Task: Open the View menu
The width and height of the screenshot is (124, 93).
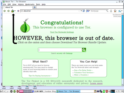Action: coord(14,4)
